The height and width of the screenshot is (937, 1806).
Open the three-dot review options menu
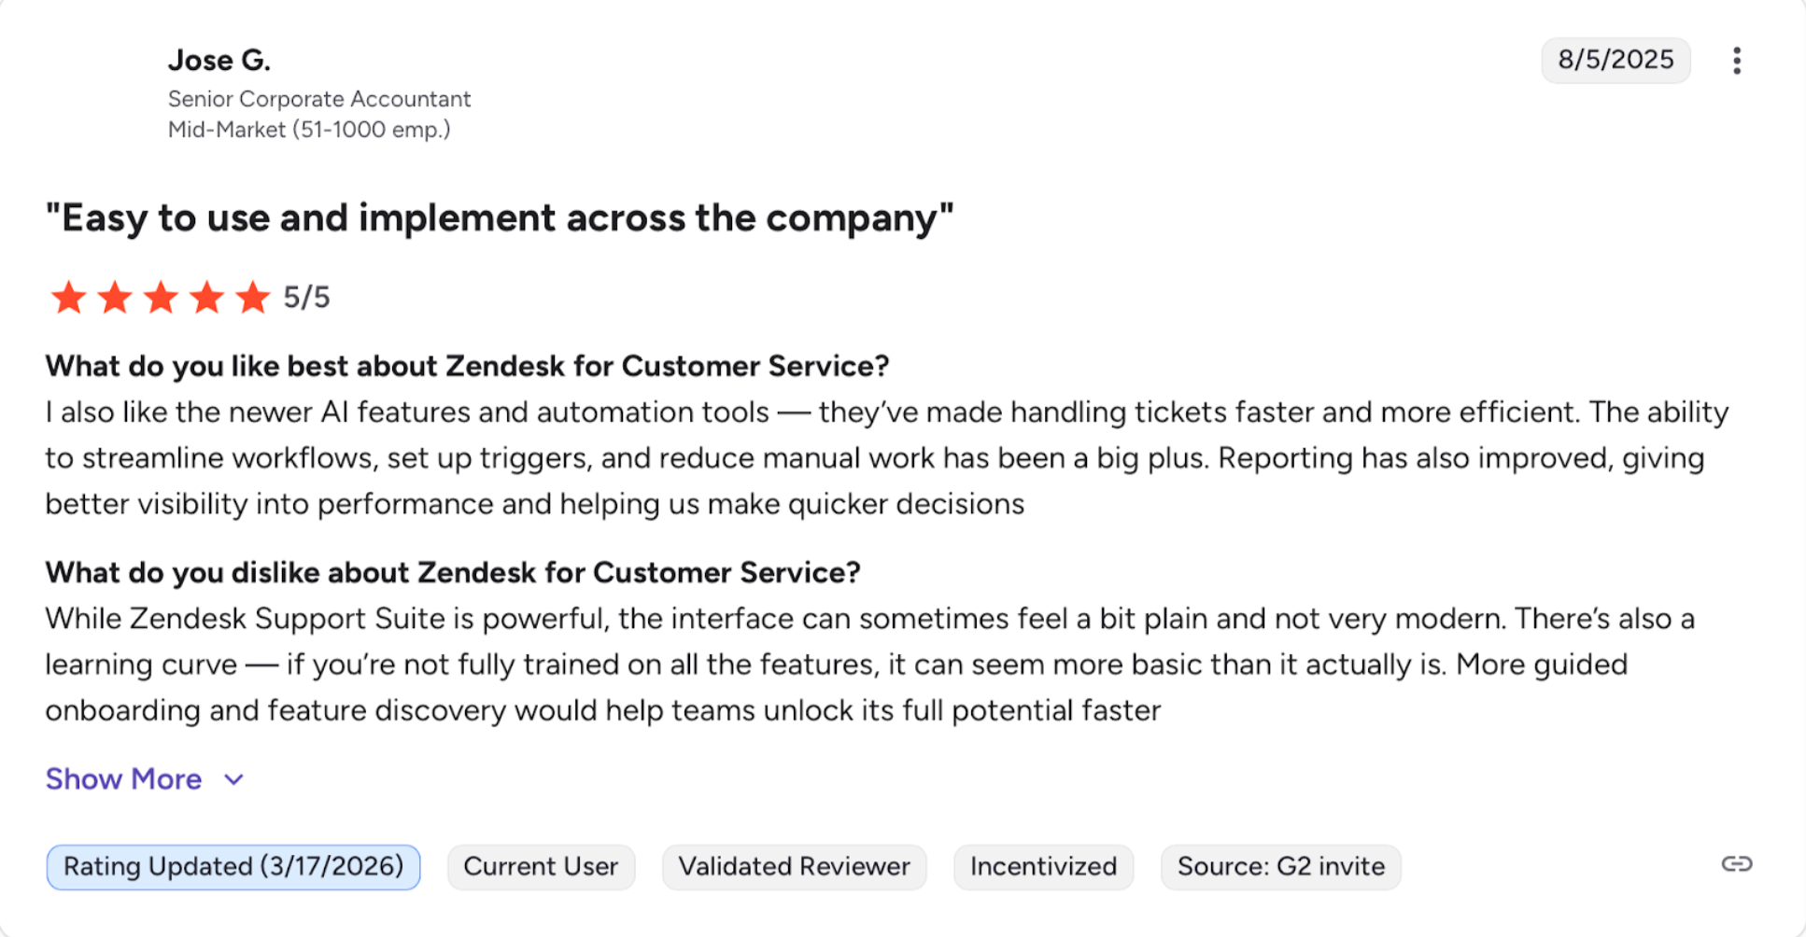pos(1736,61)
